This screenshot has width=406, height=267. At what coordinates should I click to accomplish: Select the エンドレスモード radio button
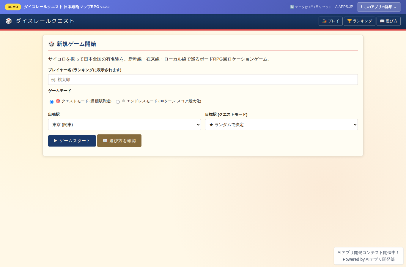point(118,102)
